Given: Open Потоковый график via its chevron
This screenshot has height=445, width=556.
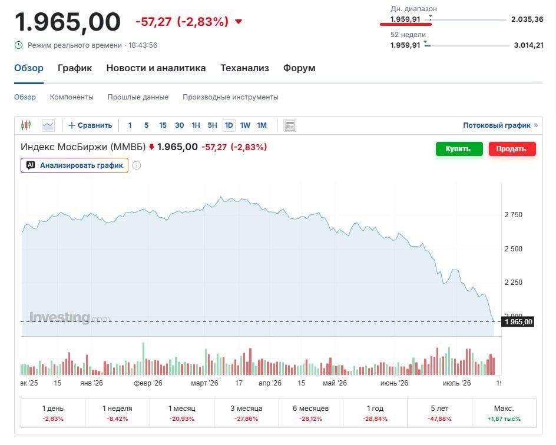Looking at the screenshot, I should (536, 125).
